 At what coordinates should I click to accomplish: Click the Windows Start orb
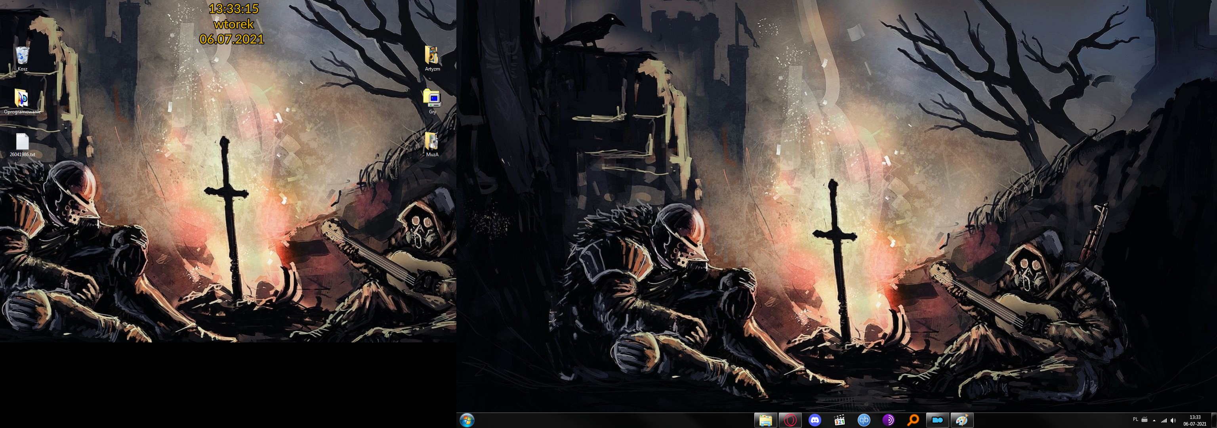click(467, 420)
